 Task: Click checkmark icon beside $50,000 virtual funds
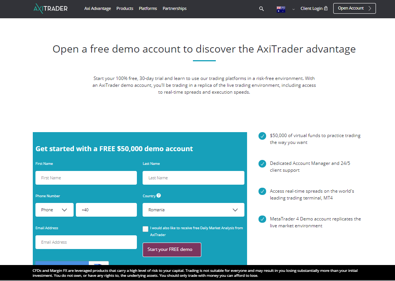(262, 136)
